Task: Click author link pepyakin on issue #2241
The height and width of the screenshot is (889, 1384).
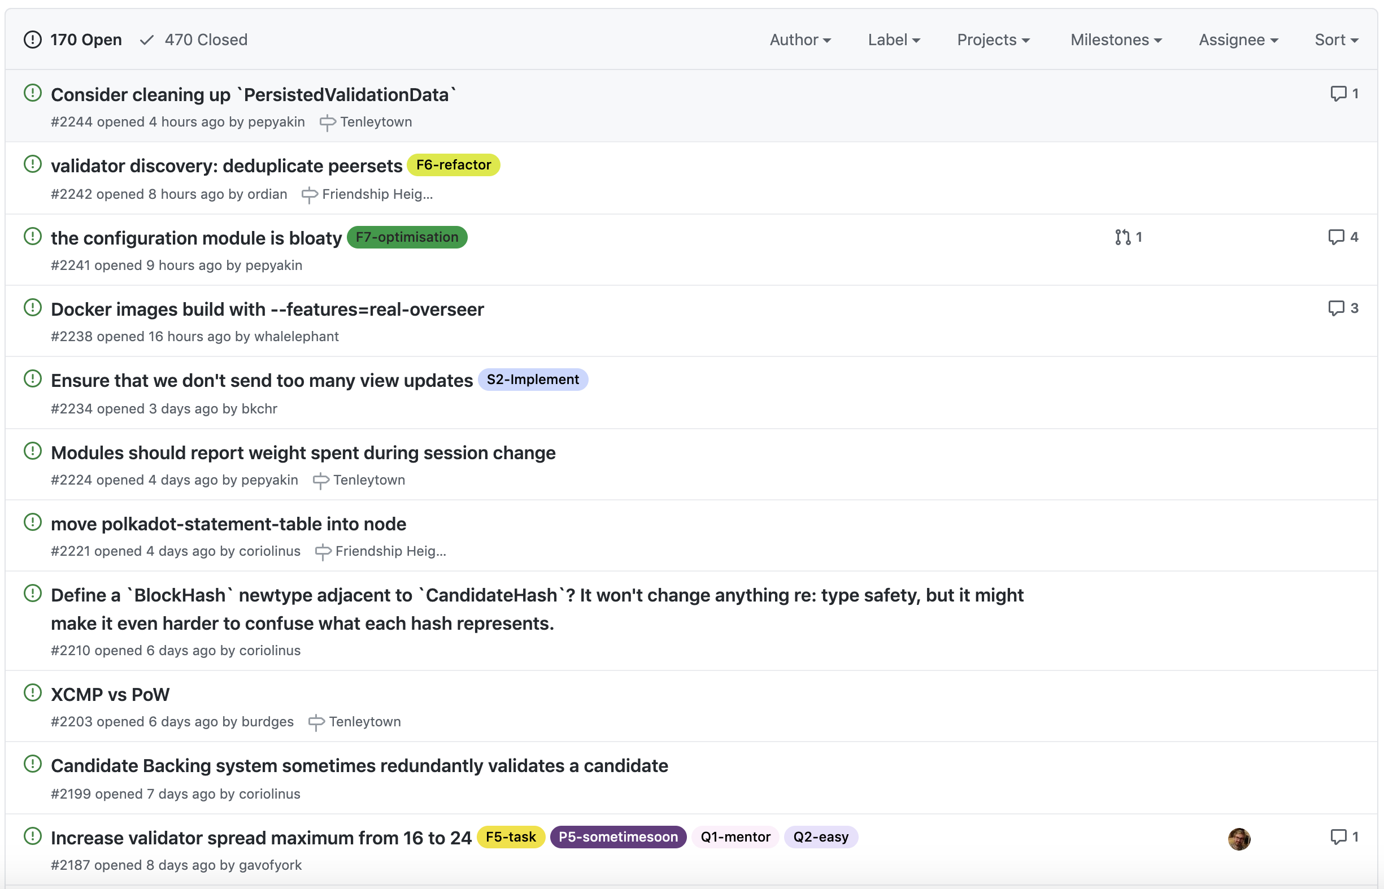Action: point(273,265)
